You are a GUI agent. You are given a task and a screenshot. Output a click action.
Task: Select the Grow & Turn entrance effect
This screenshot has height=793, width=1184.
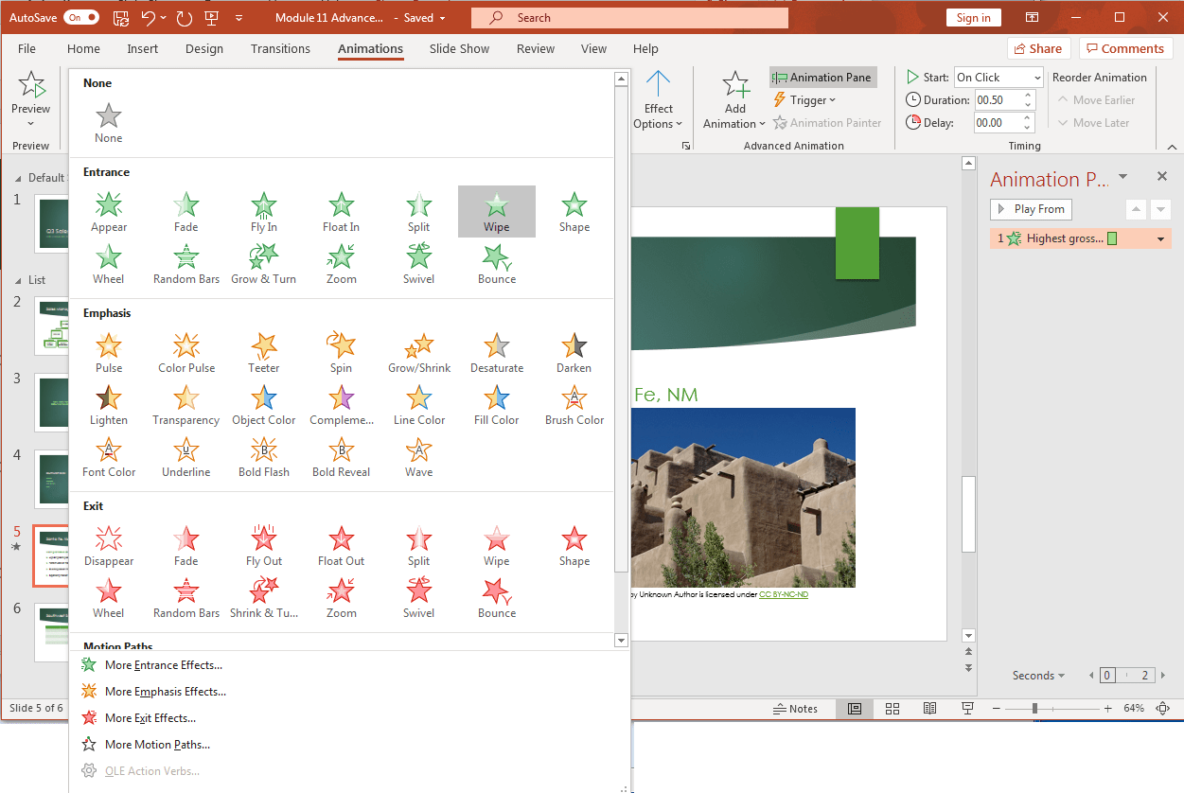pos(264,264)
